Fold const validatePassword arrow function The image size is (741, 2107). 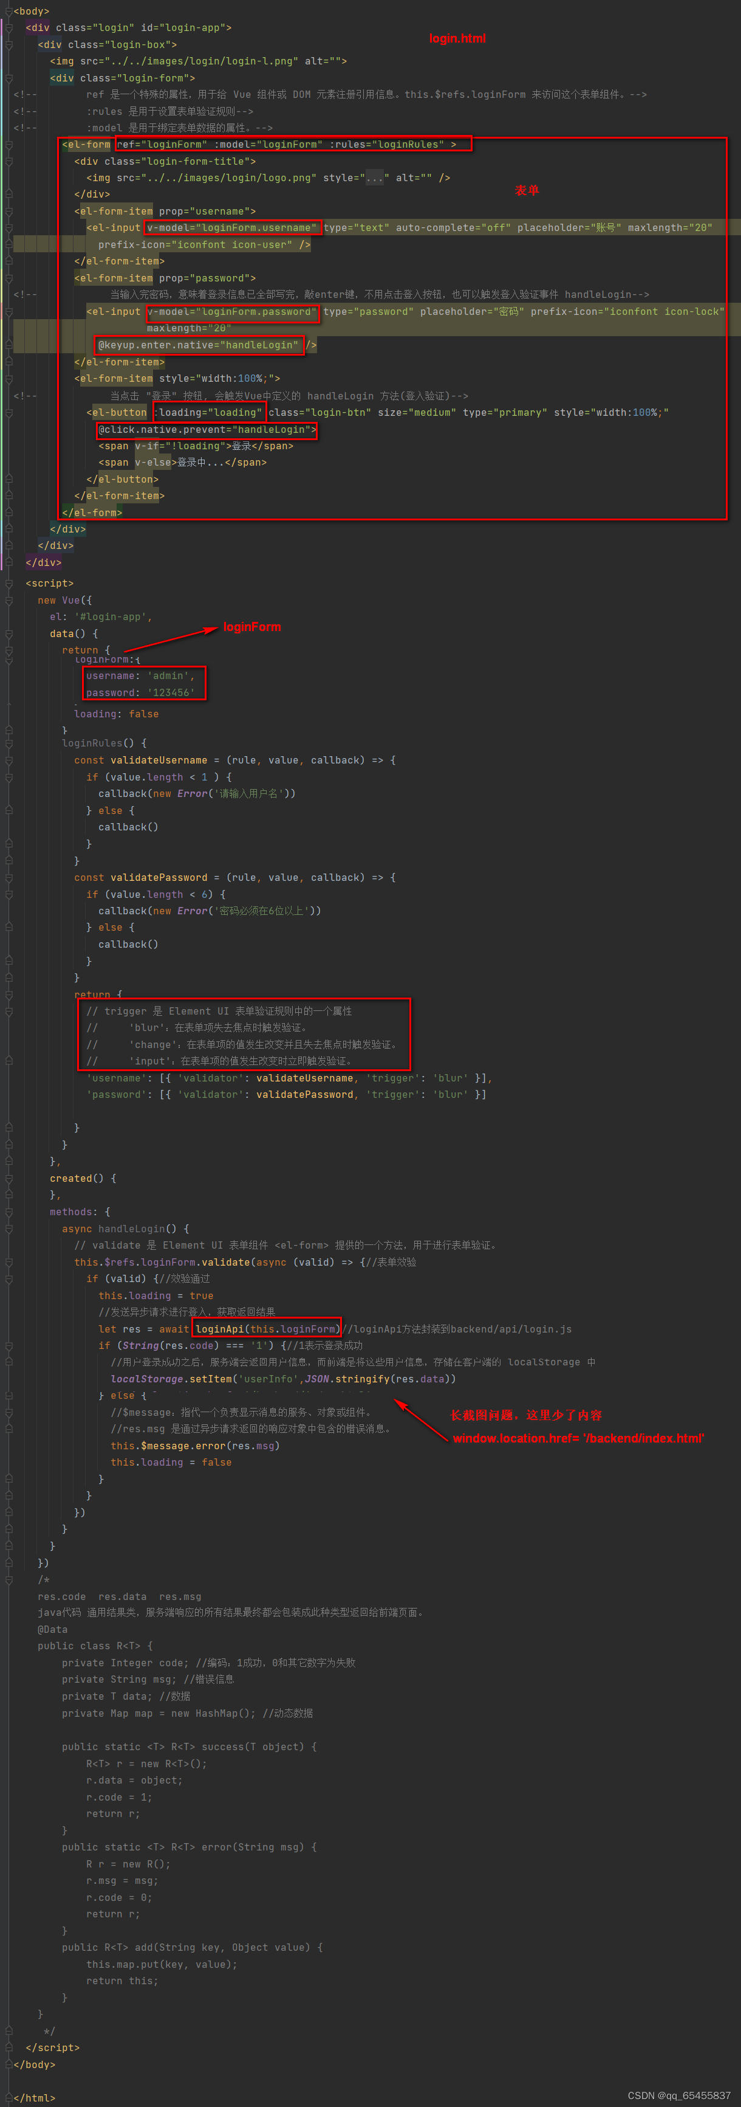click(8, 878)
